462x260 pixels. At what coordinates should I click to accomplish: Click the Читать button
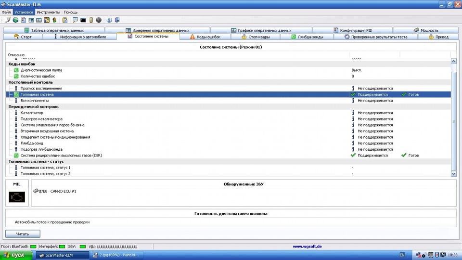[23, 234]
